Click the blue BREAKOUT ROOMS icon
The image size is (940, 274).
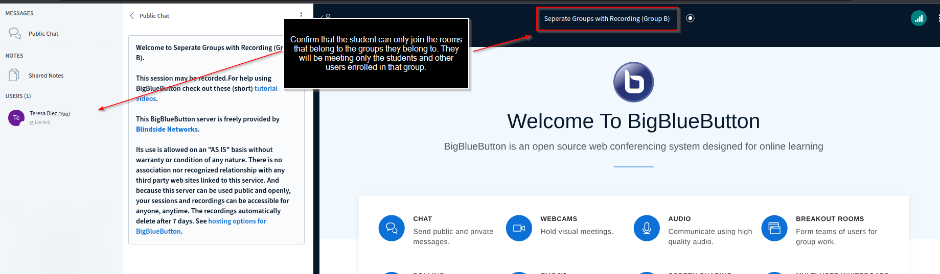point(774,228)
